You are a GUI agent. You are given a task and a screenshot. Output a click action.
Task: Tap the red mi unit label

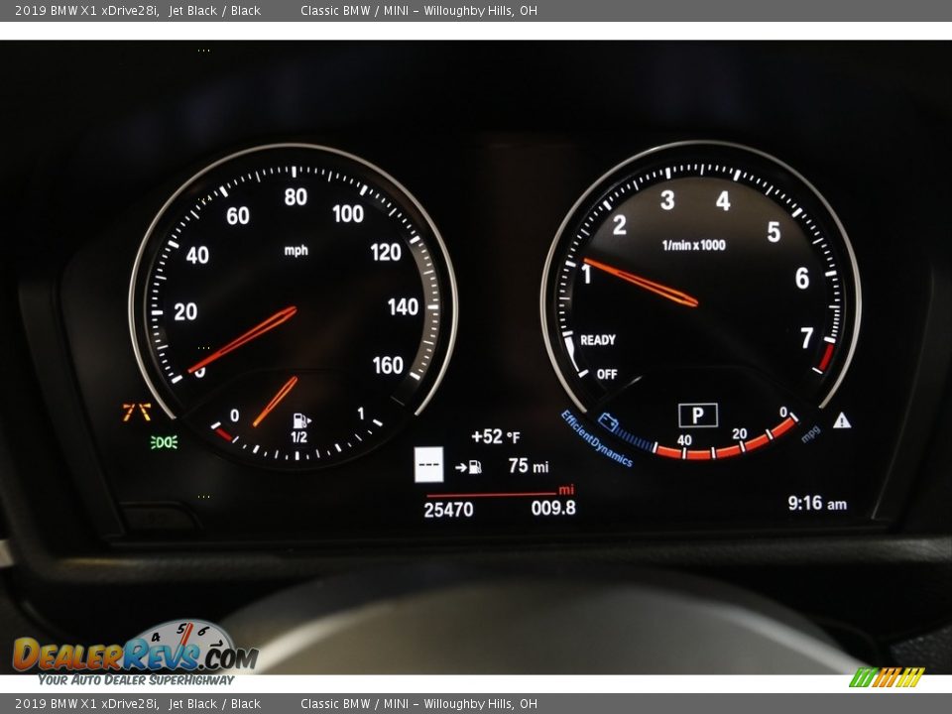click(566, 489)
